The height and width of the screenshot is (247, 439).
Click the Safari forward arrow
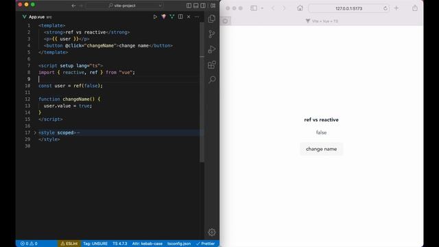point(283,8)
